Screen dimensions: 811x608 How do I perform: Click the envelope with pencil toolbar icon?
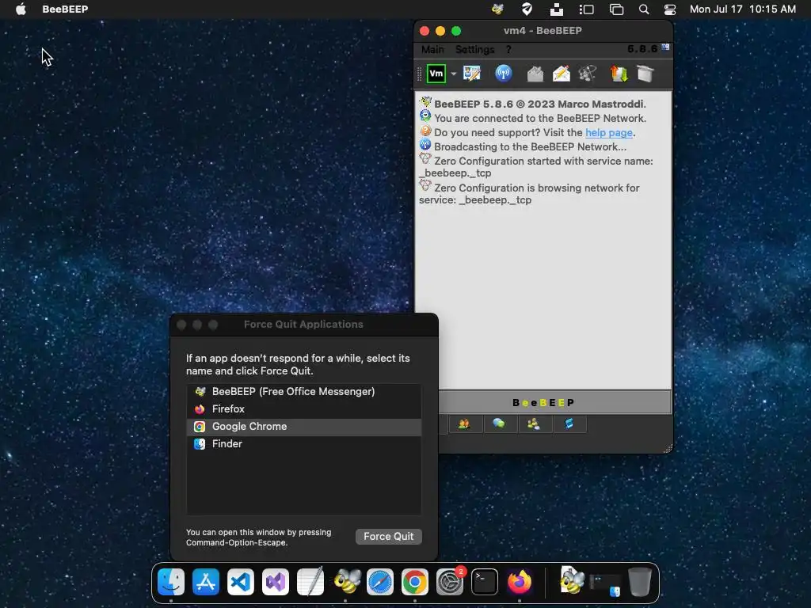coord(562,74)
